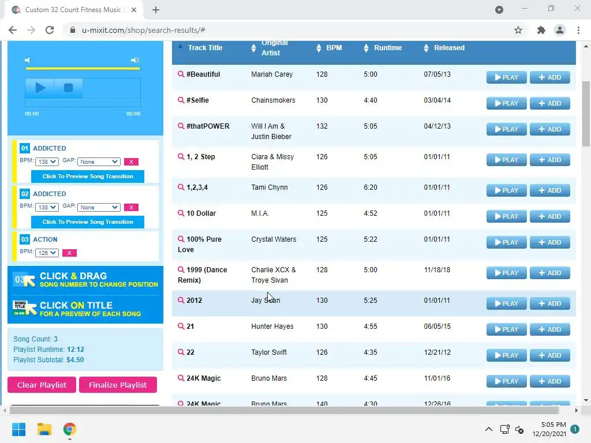Click magnifier icon next to 21

pos(181,326)
